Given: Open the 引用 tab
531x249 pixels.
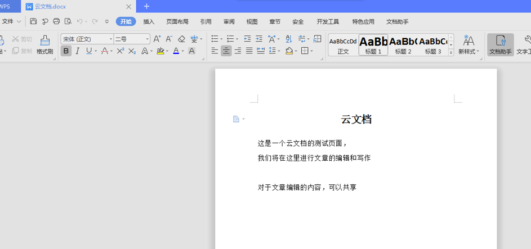Looking at the screenshot, I should coord(206,21).
